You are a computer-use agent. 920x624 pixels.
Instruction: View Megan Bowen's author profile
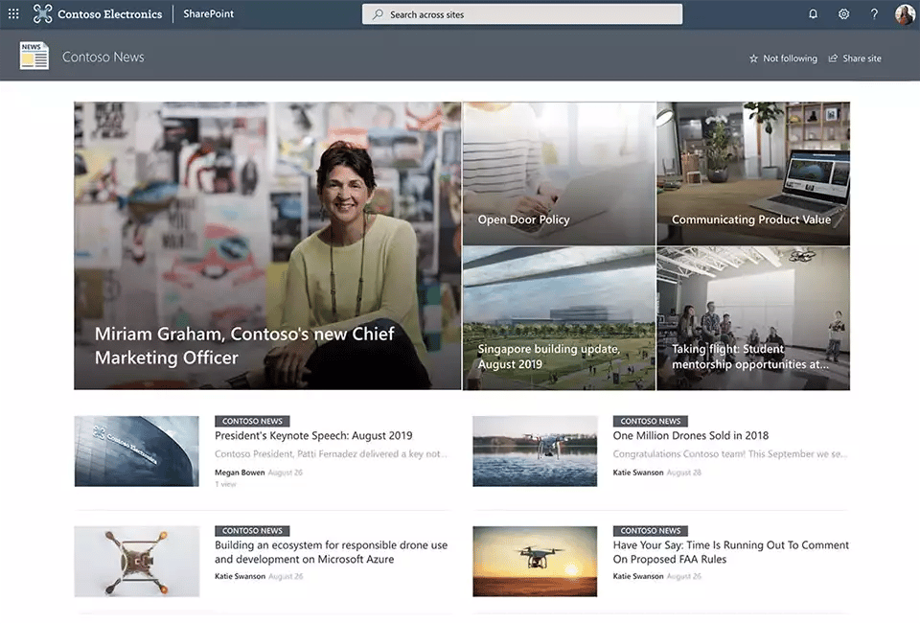[x=240, y=472]
